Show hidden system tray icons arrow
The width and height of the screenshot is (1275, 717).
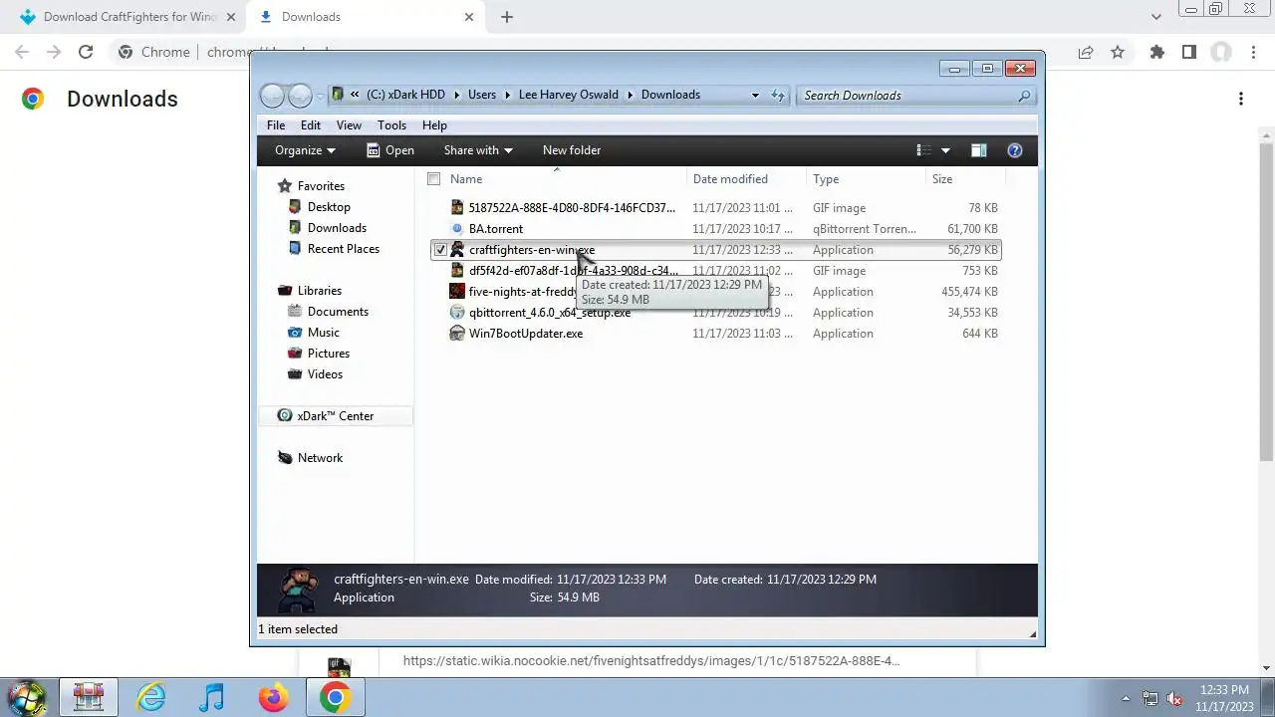[1126, 699]
